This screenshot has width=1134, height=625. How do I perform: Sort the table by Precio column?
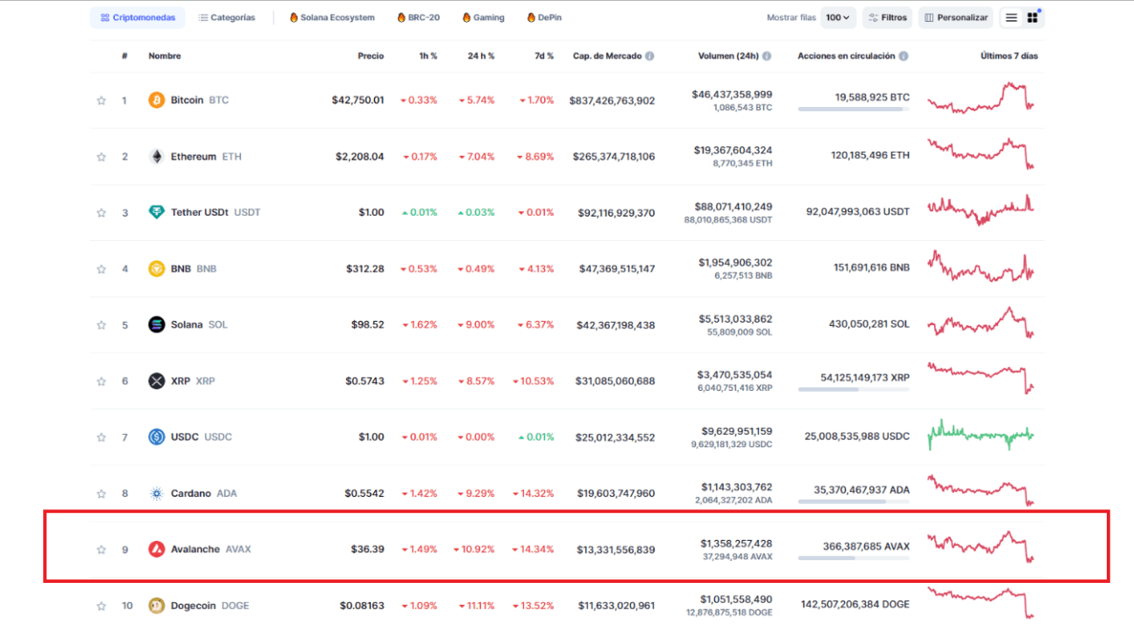pos(371,56)
